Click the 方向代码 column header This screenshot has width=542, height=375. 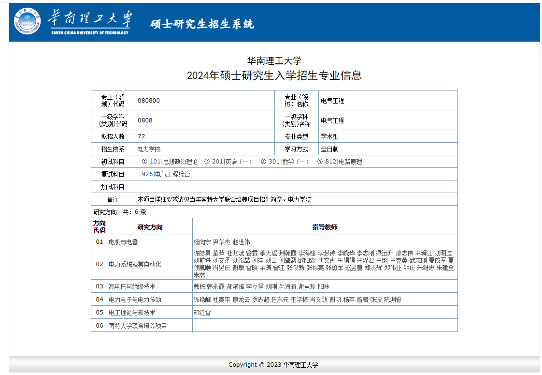click(x=99, y=227)
